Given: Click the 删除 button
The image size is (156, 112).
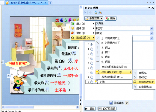Looking at the screenshot, I should click(x=110, y=18).
